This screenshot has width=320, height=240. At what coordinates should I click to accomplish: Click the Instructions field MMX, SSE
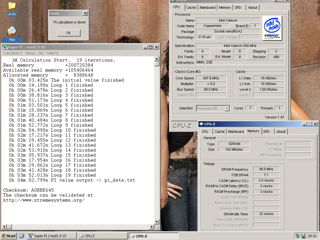click(240, 62)
